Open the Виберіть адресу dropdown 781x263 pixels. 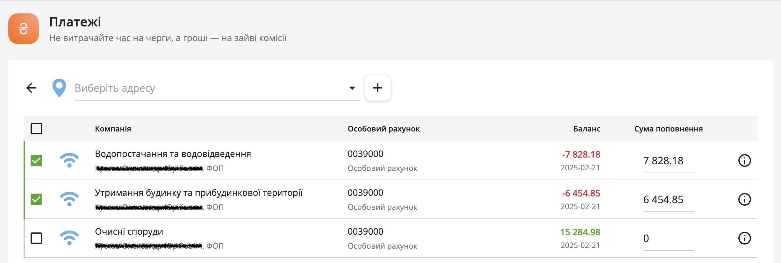pos(217,88)
